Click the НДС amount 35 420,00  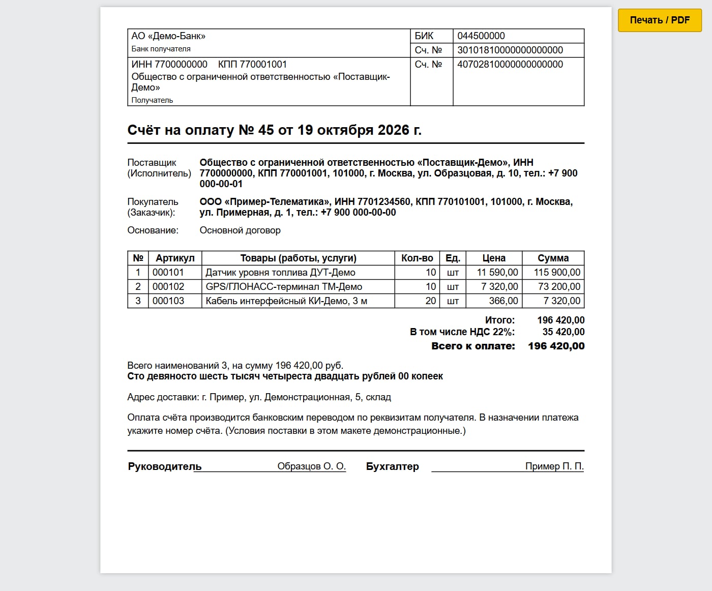click(x=563, y=332)
